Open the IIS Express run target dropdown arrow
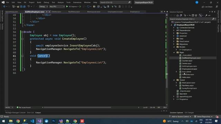The image size is (221, 124). [x=78, y=7]
